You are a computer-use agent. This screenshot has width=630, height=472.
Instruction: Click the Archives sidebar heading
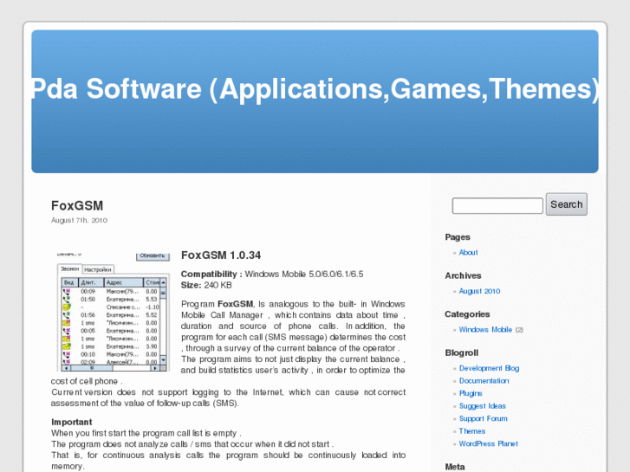click(x=463, y=276)
